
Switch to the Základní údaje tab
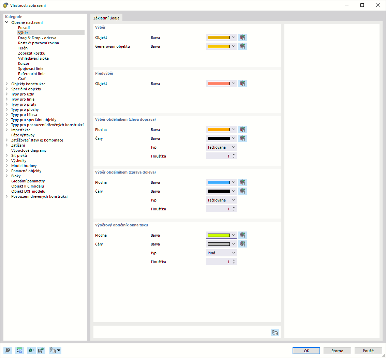[106, 18]
